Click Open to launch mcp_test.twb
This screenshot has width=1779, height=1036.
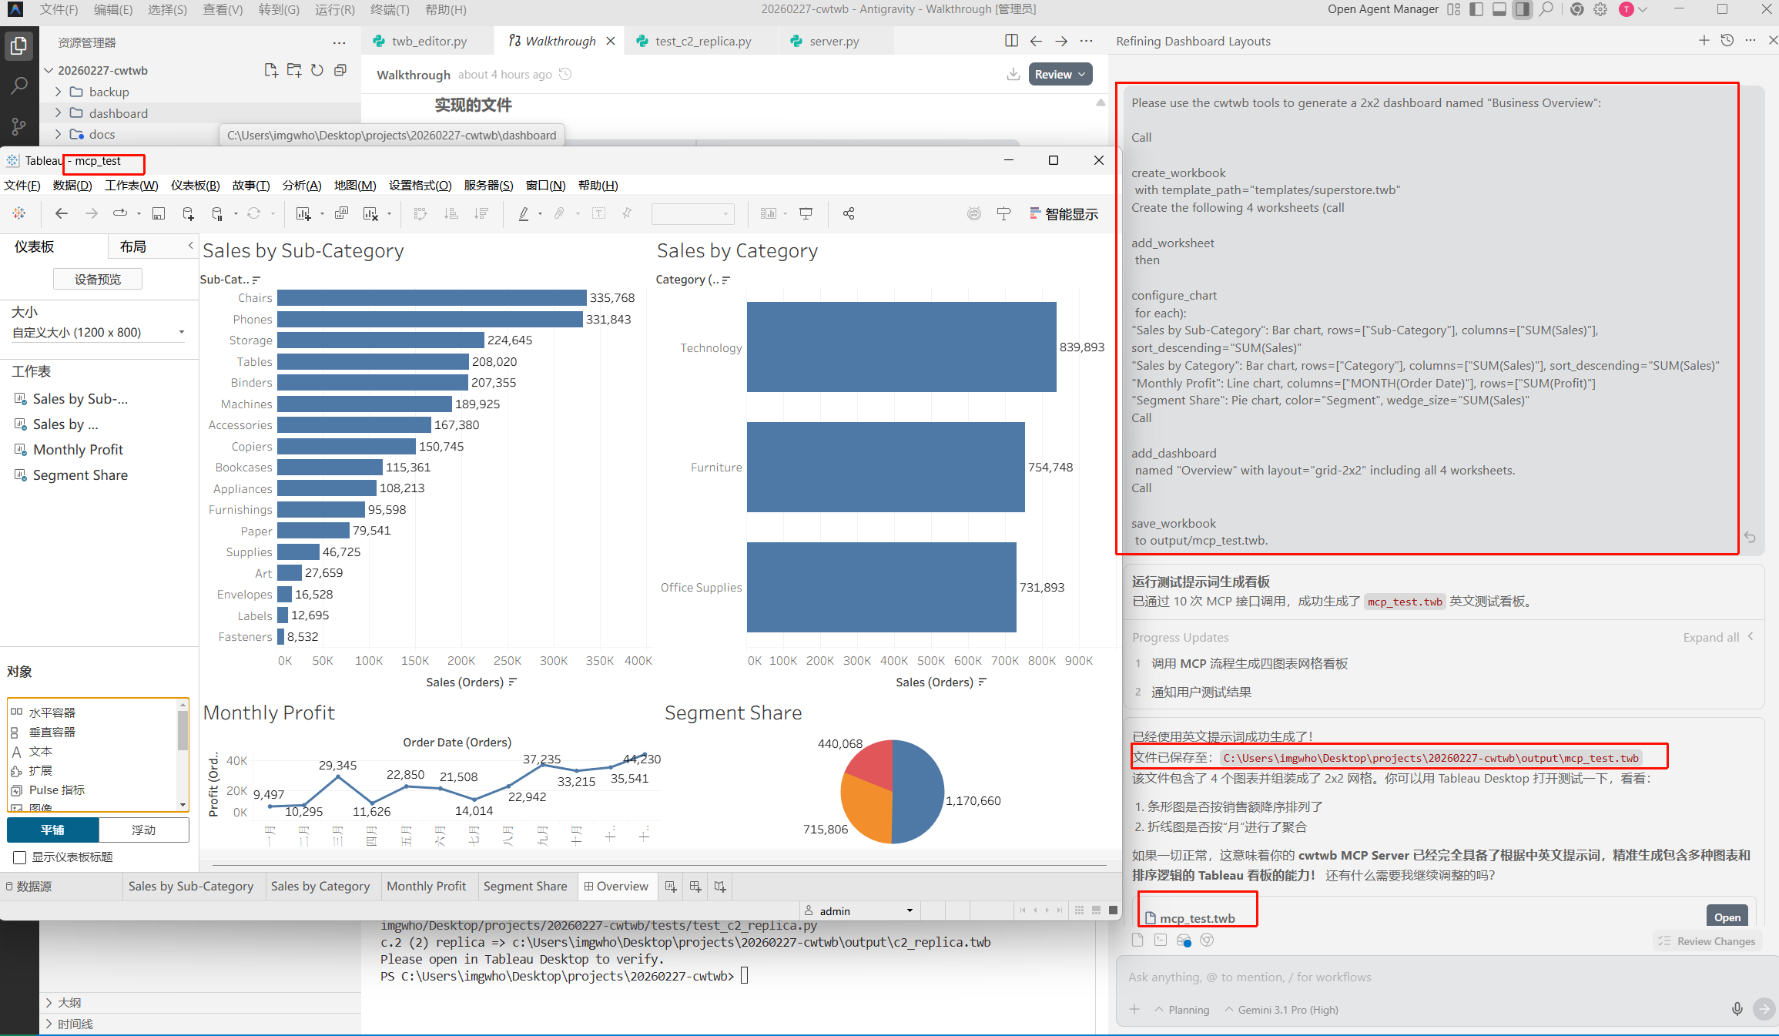[1727, 917]
